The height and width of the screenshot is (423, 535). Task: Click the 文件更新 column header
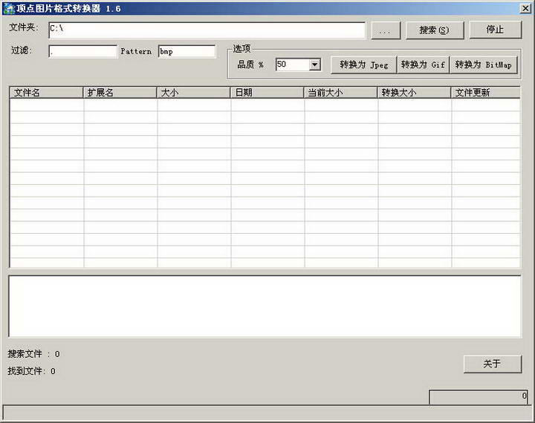click(485, 93)
